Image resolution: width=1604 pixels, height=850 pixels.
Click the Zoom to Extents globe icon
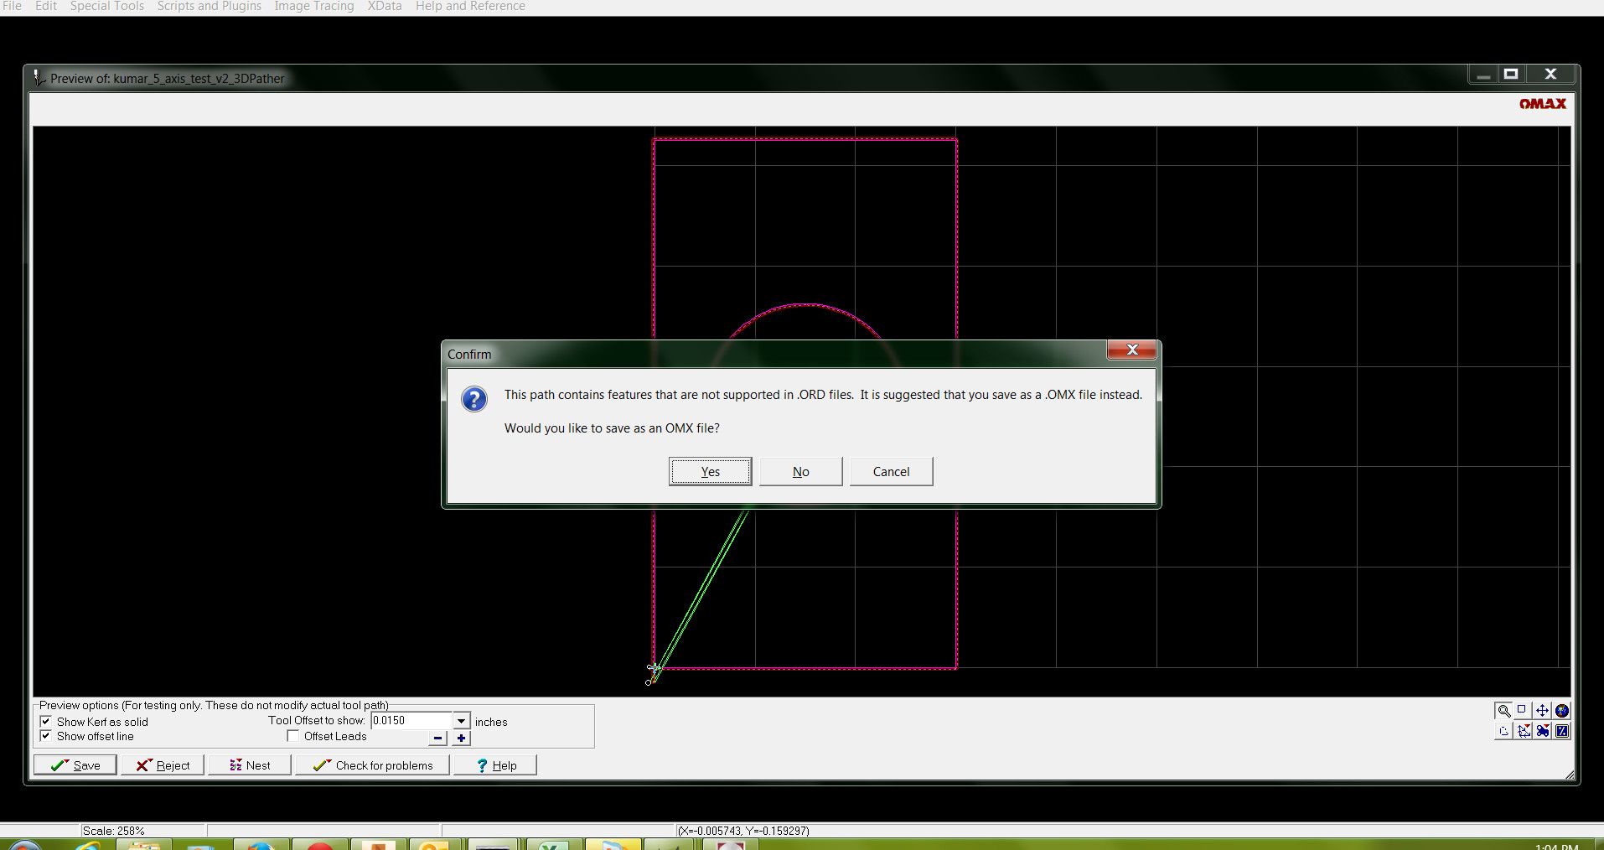click(x=1562, y=710)
